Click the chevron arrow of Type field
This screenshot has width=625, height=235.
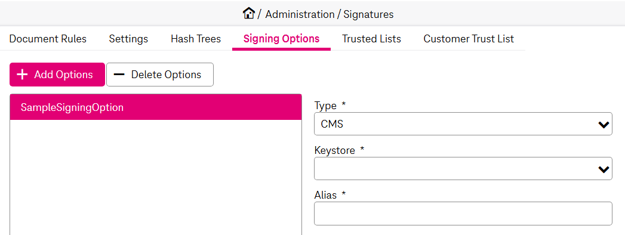[604, 125]
